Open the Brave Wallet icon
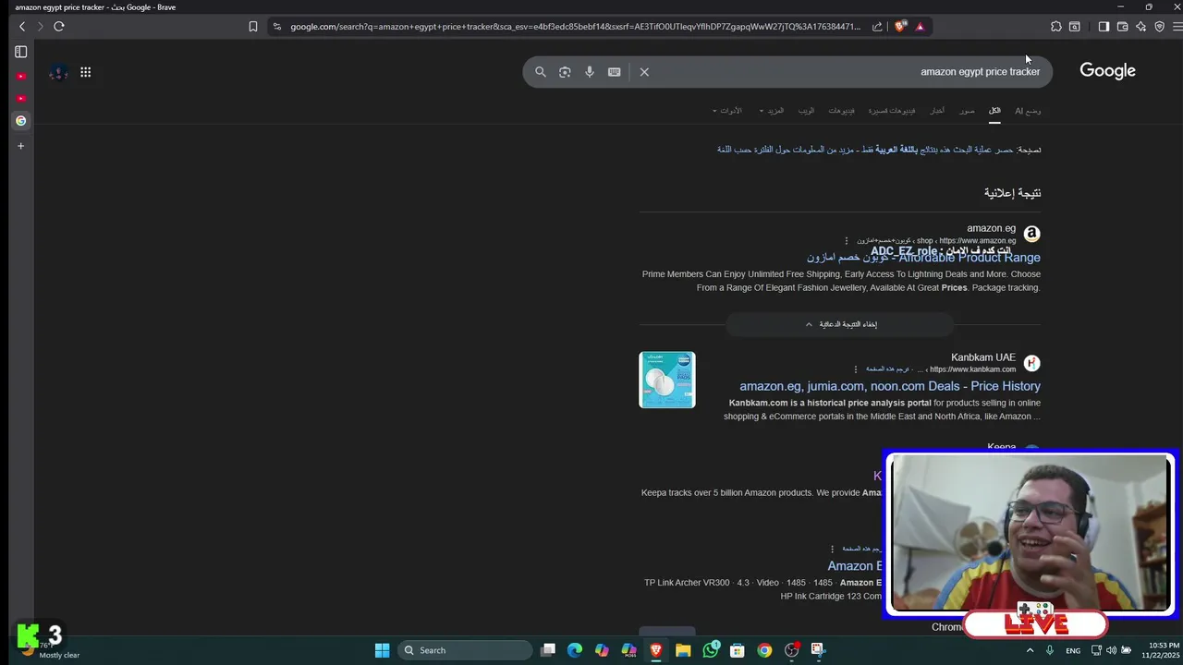The image size is (1183, 665). pos(1123,27)
